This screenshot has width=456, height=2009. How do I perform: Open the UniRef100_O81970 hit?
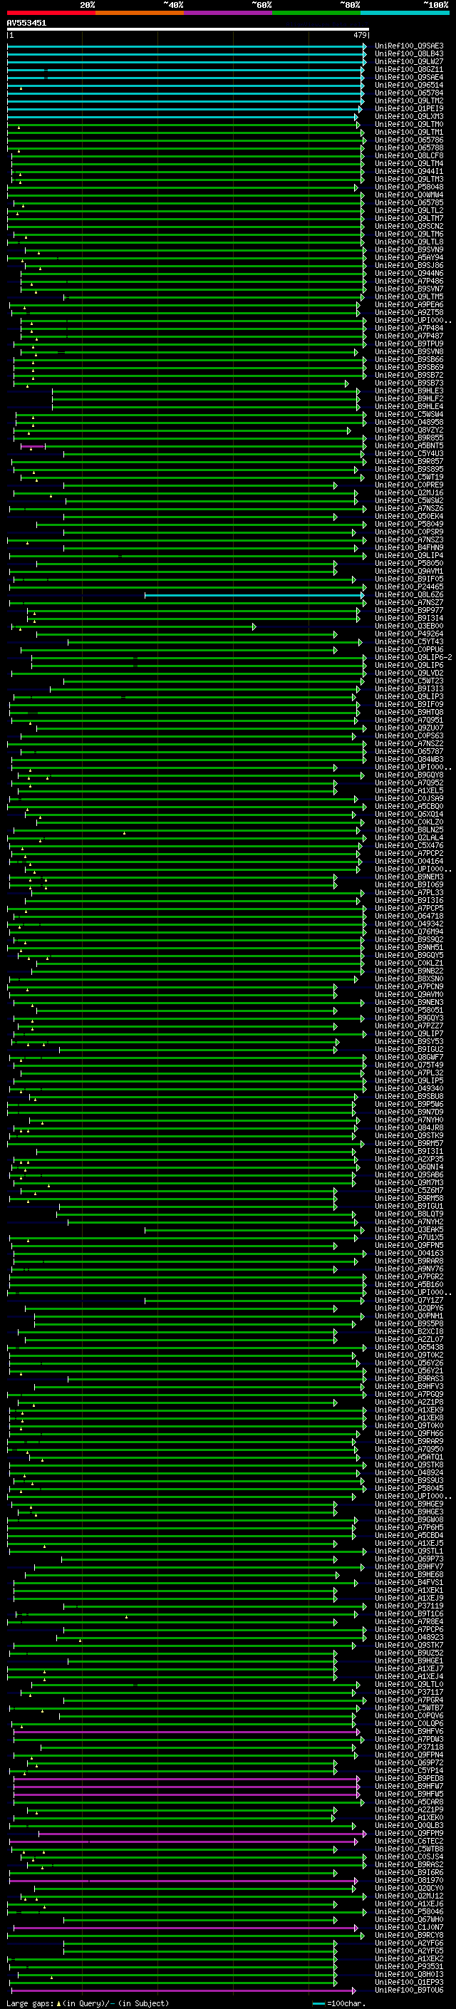(x=409, y=1880)
